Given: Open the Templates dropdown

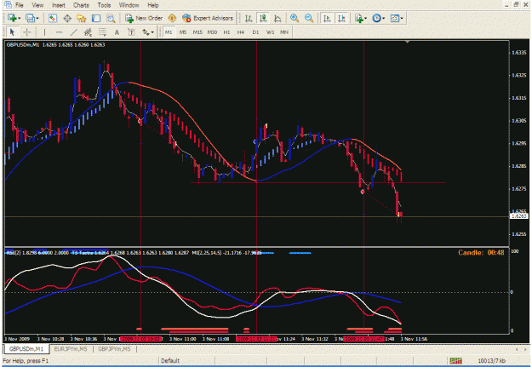Looking at the screenshot, I should click(397, 19).
